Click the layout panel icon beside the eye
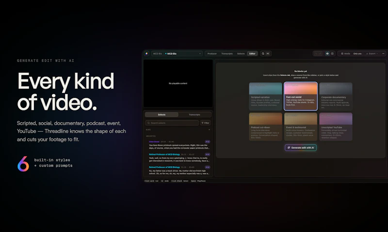Image resolution: width=388 pixels, height=232 pixels. pyautogui.click(x=332, y=54)
